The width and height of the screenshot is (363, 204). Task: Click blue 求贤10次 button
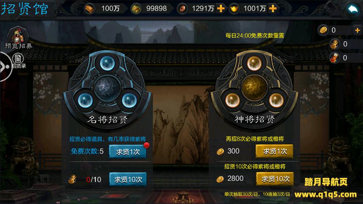128,179
